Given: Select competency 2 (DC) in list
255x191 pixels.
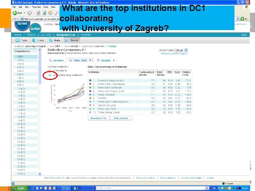Looking at the screenshot, I should (25, 60).
